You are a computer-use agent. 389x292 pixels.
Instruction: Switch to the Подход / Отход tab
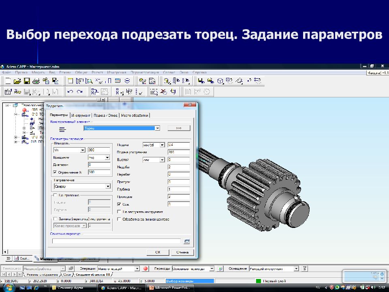point(105,116)
